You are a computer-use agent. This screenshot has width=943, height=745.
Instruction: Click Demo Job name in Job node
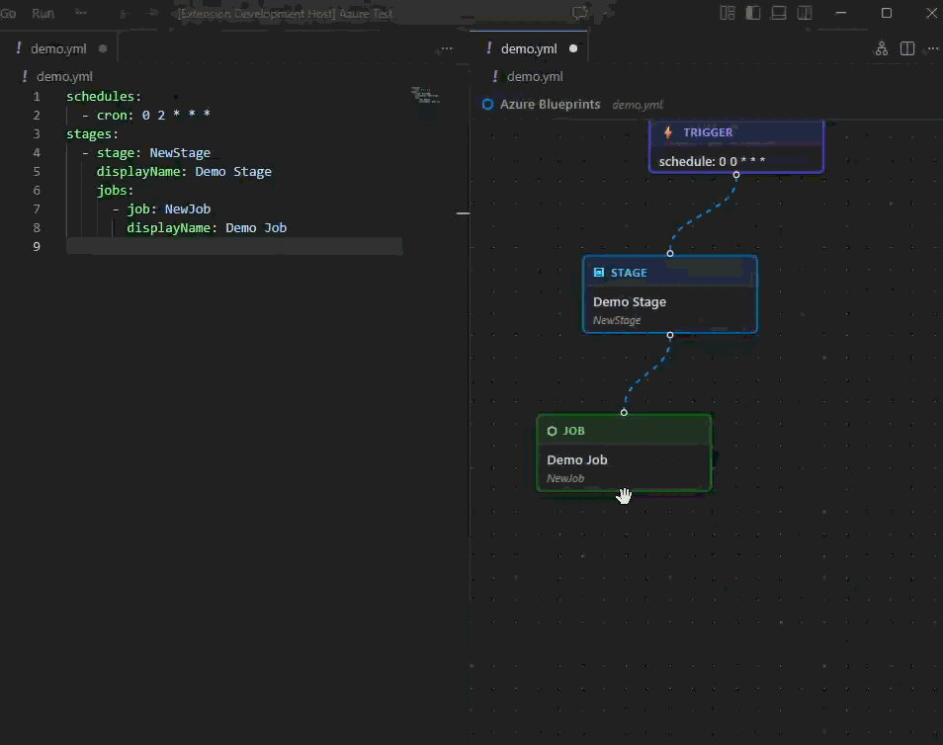click(x=577, y=460)
